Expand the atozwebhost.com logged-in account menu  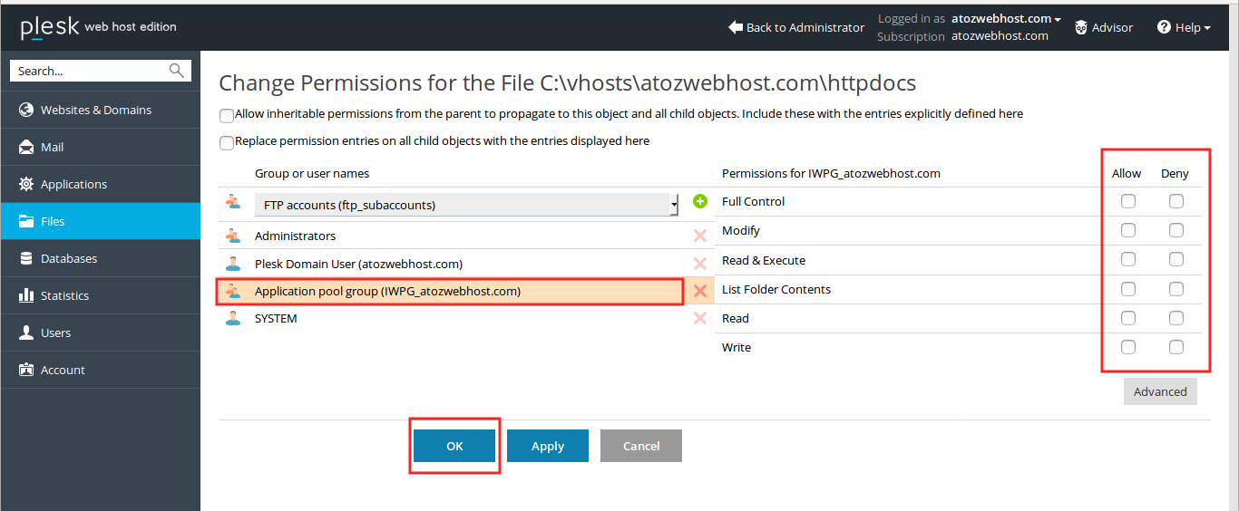tap(1006, 18)
